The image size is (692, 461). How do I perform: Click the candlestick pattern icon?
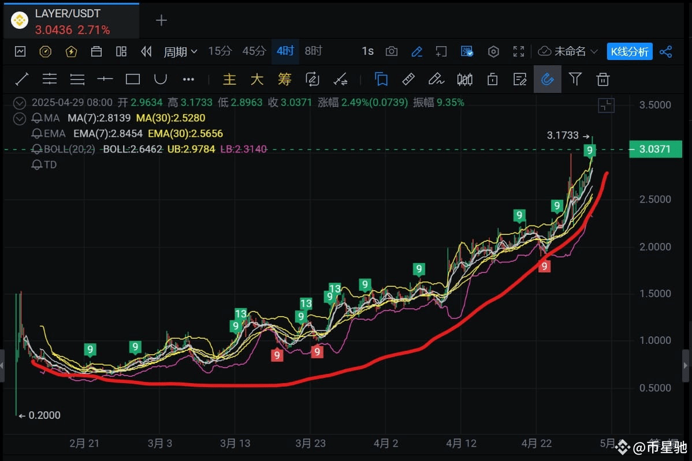point(465,79)
